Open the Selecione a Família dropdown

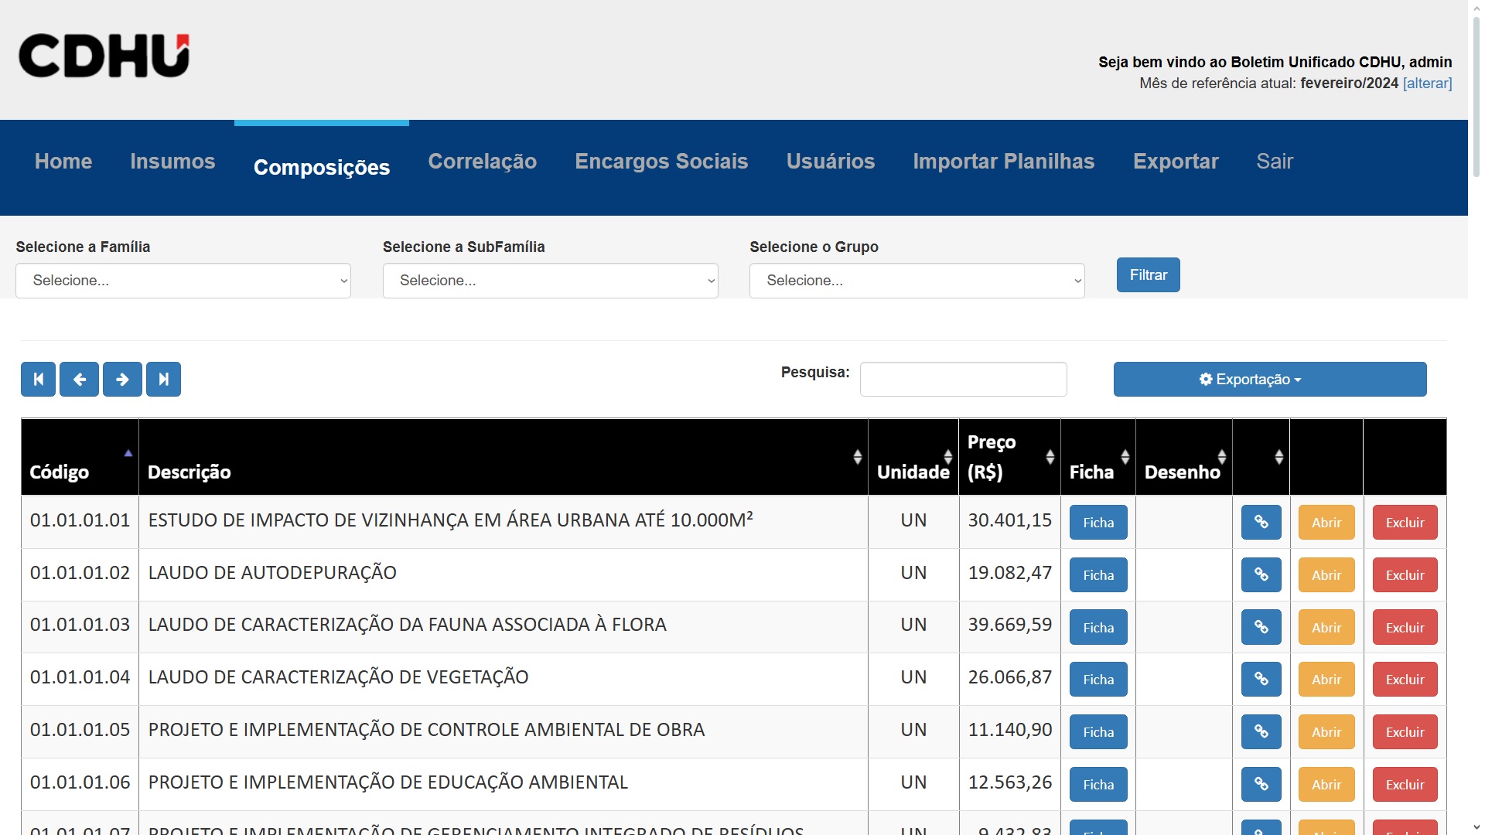click(x=183, y=281)
